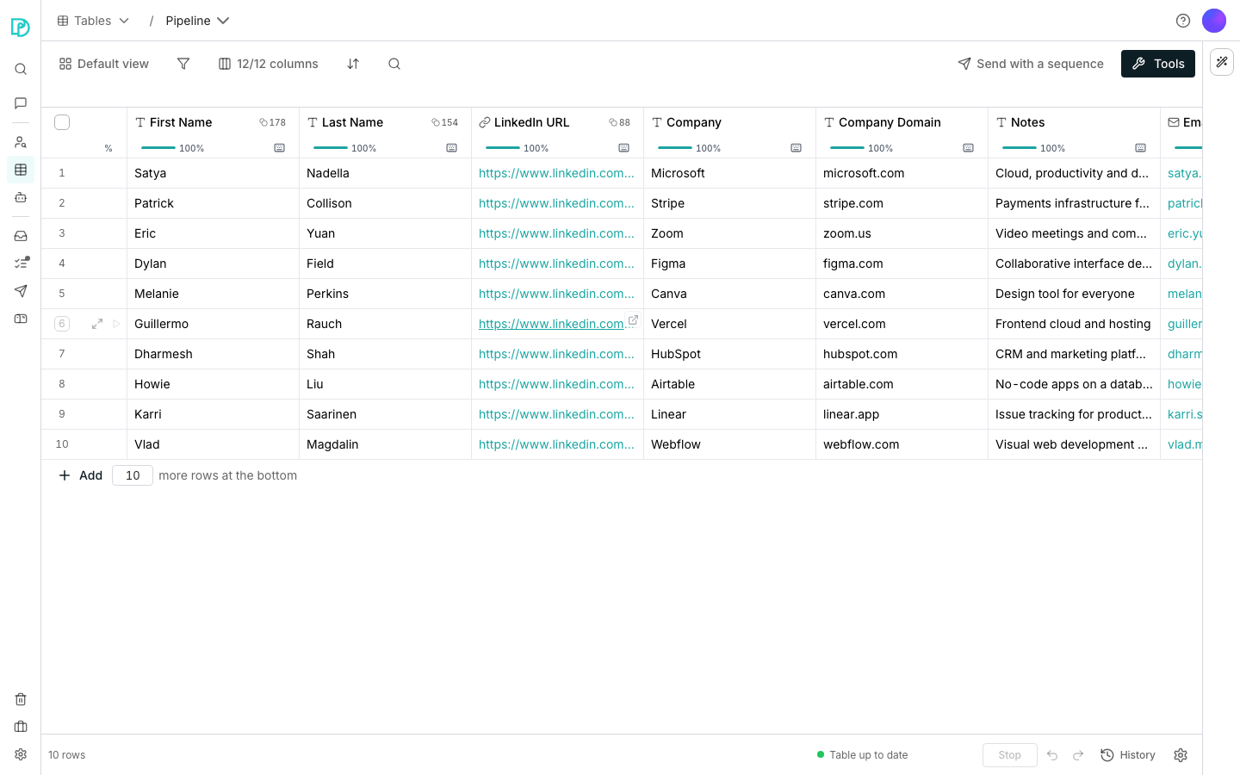
Task: Open the Company Domain column header menu
Action: click(902, 122)
